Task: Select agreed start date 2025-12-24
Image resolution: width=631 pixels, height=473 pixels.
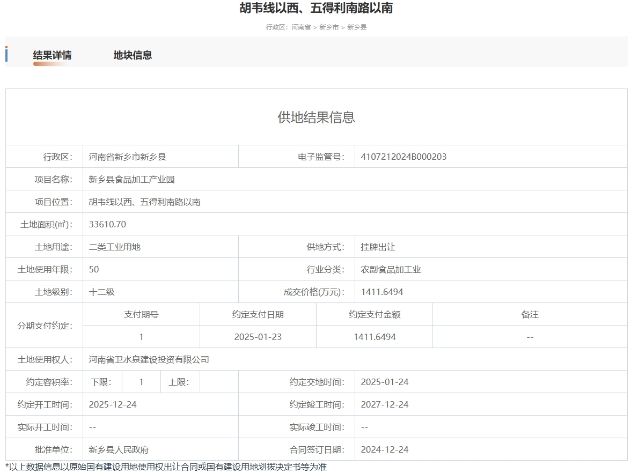Action: [113, 404]
